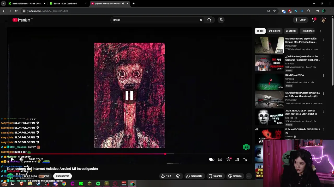Open options for ¿Qué Fue Lo Que Grabaron video
Screen dimensions: 334x187
coord(323,57)
